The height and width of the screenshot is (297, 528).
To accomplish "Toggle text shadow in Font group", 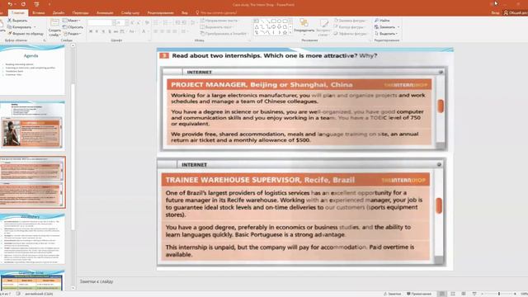I will [x=110, y=31].
